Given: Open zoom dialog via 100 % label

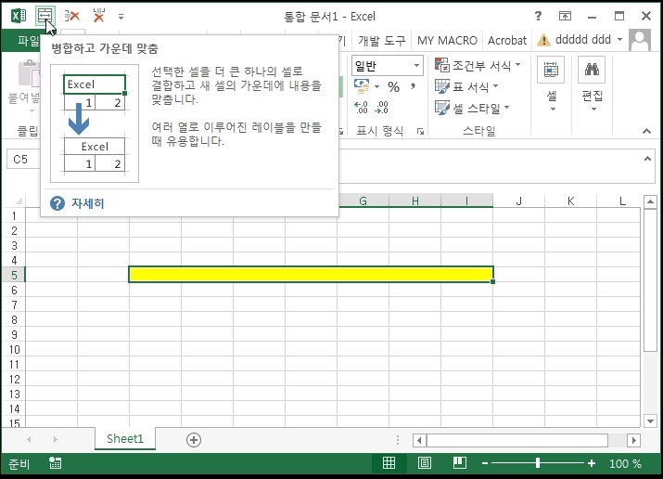Looking at the screenshot, I should (625, 464).
